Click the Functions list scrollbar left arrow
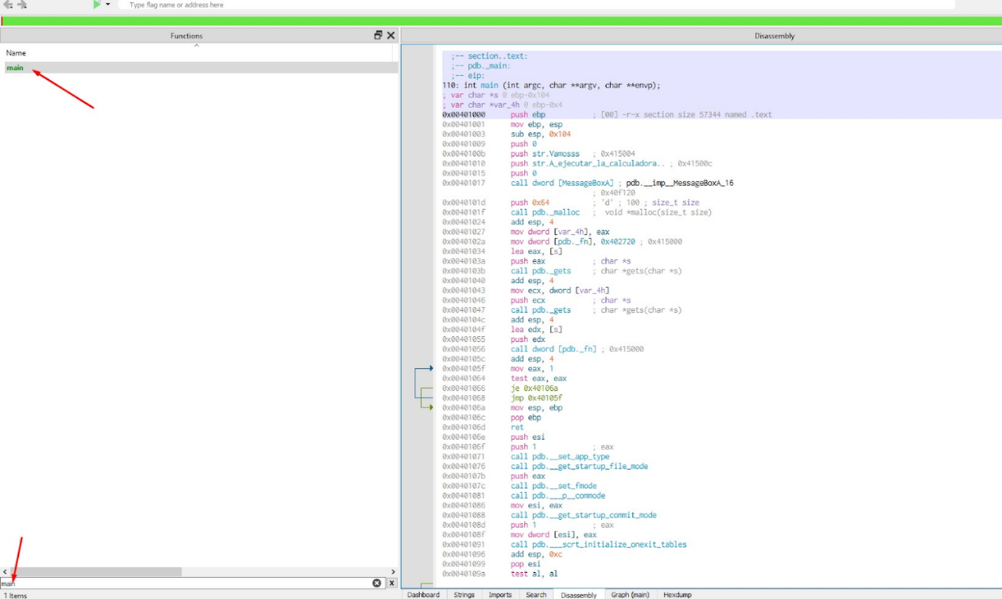 (4, 572)
